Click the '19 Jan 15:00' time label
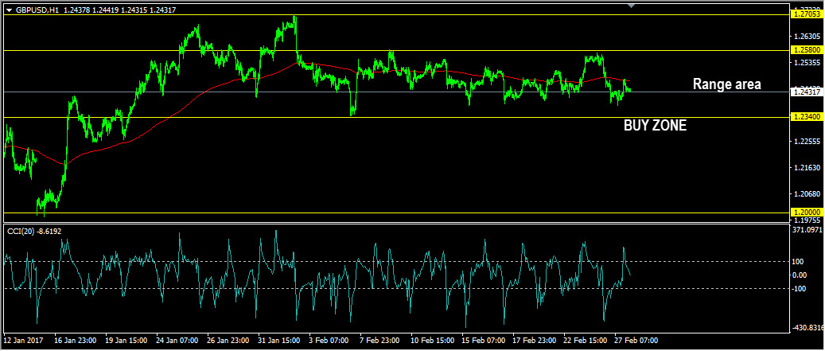The image size is (825, 351). pos(126,341)
